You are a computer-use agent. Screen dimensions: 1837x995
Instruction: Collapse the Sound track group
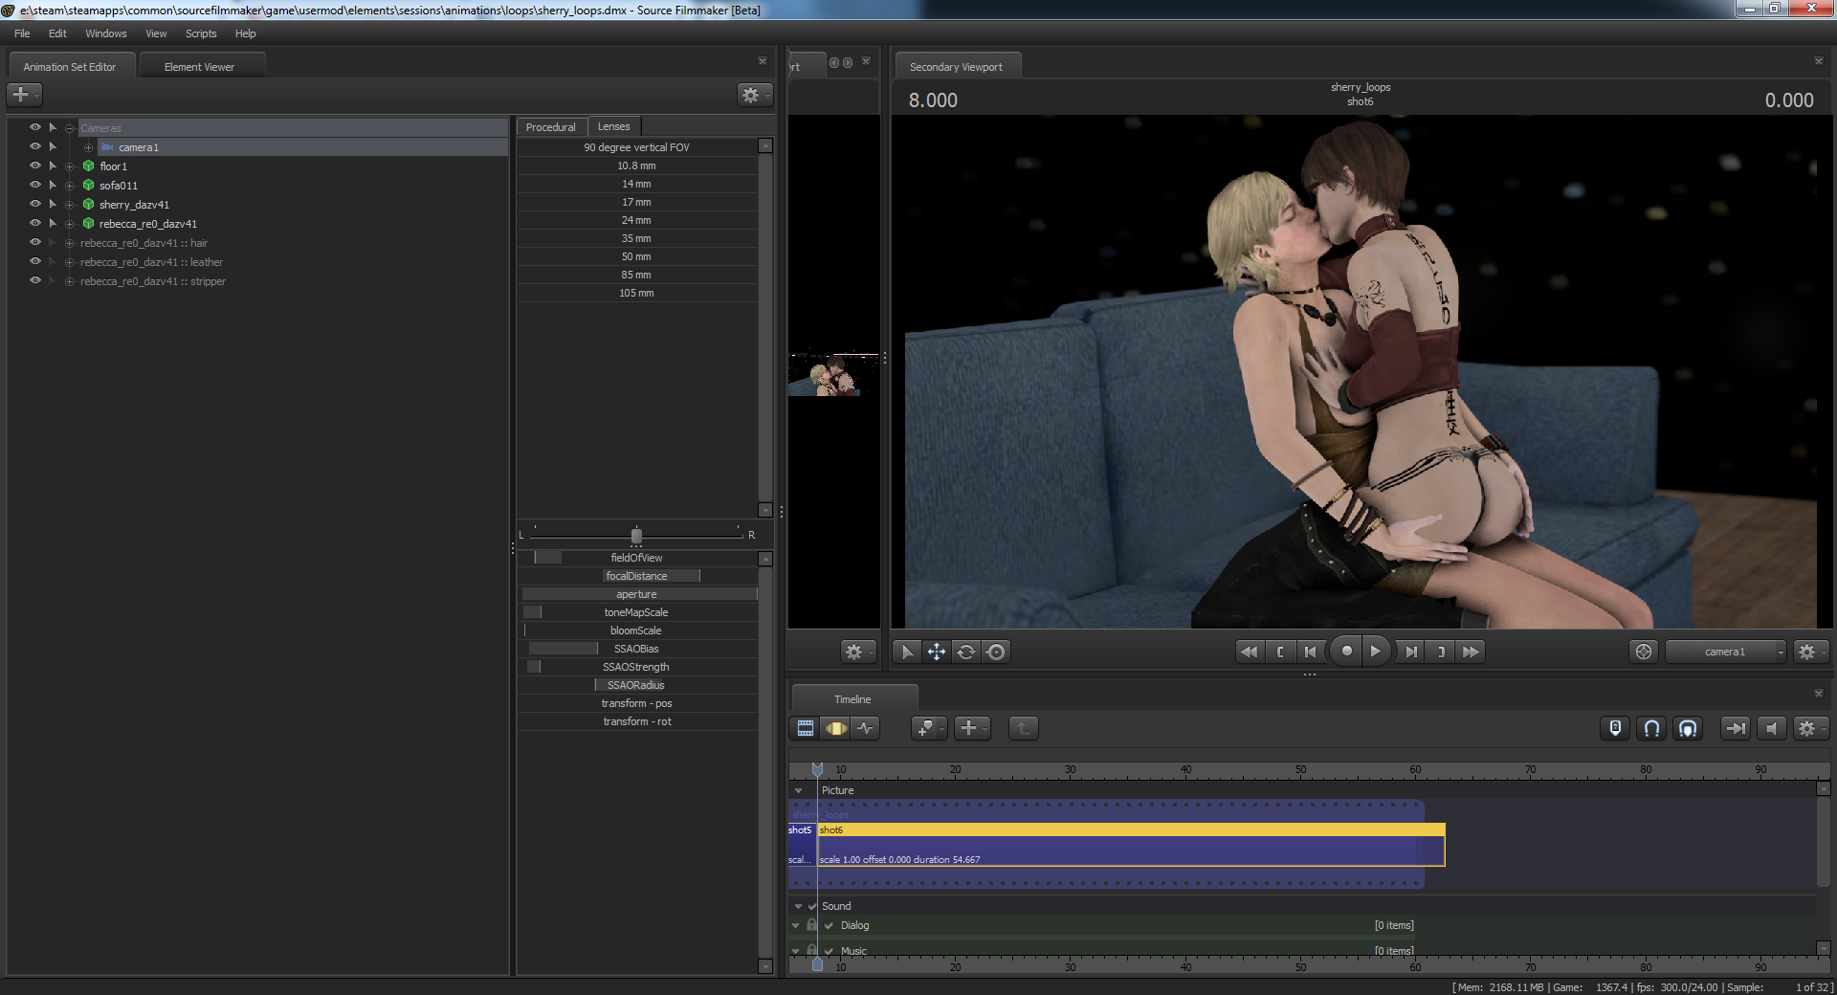coord(798,906)
